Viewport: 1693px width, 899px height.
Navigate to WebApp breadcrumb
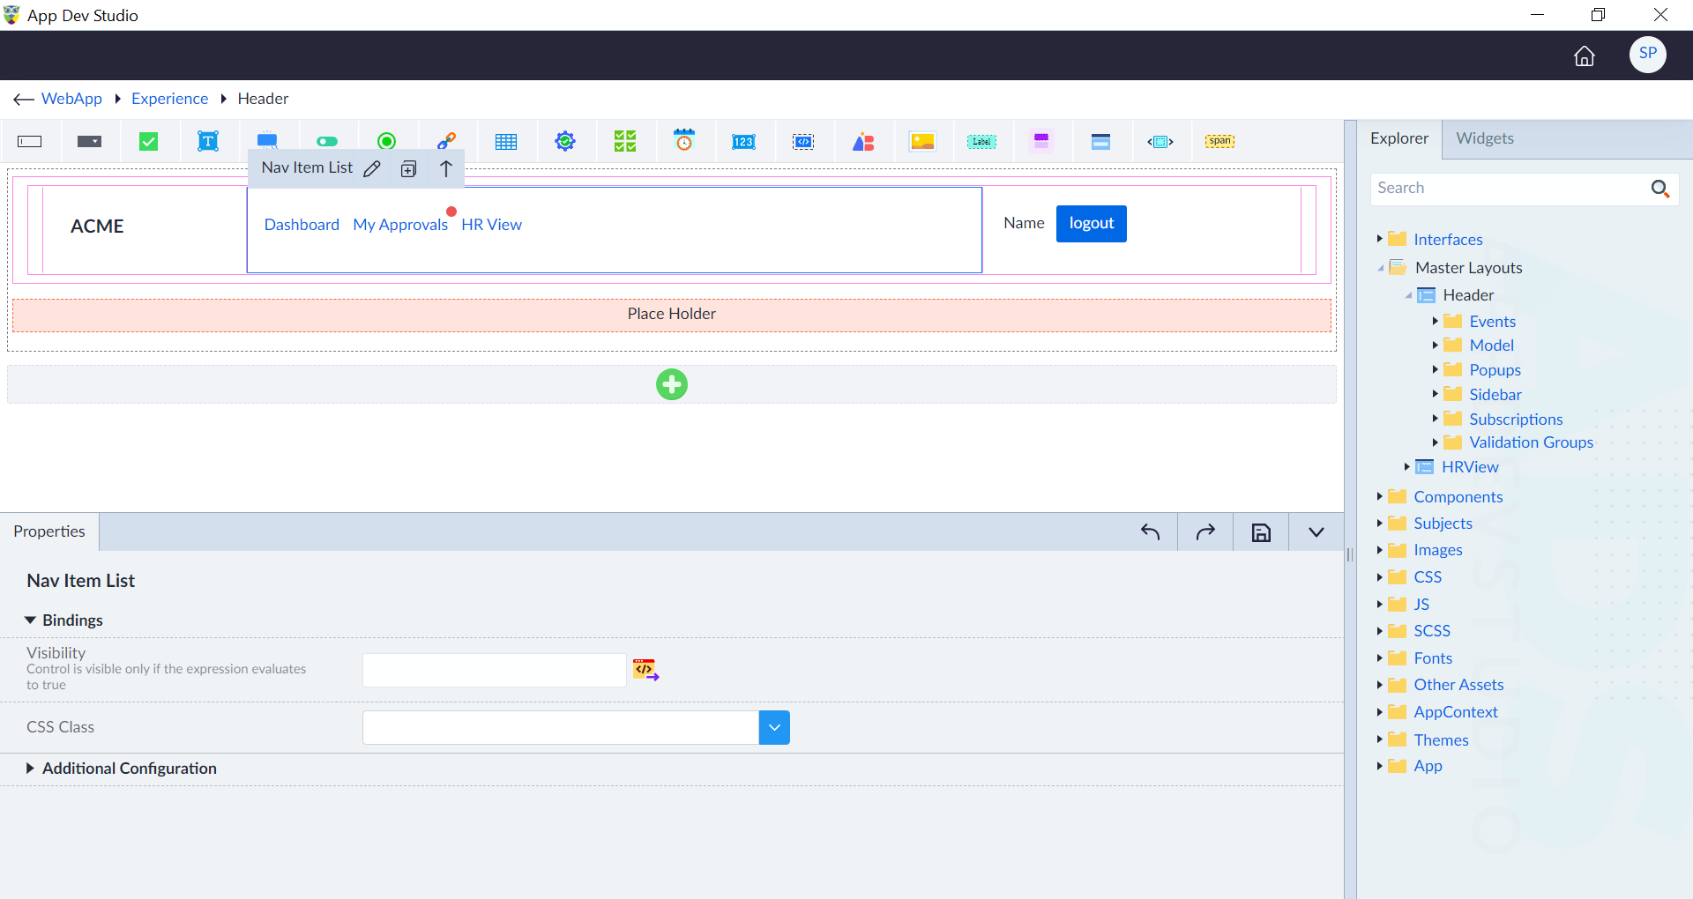(x=71, y=99)
